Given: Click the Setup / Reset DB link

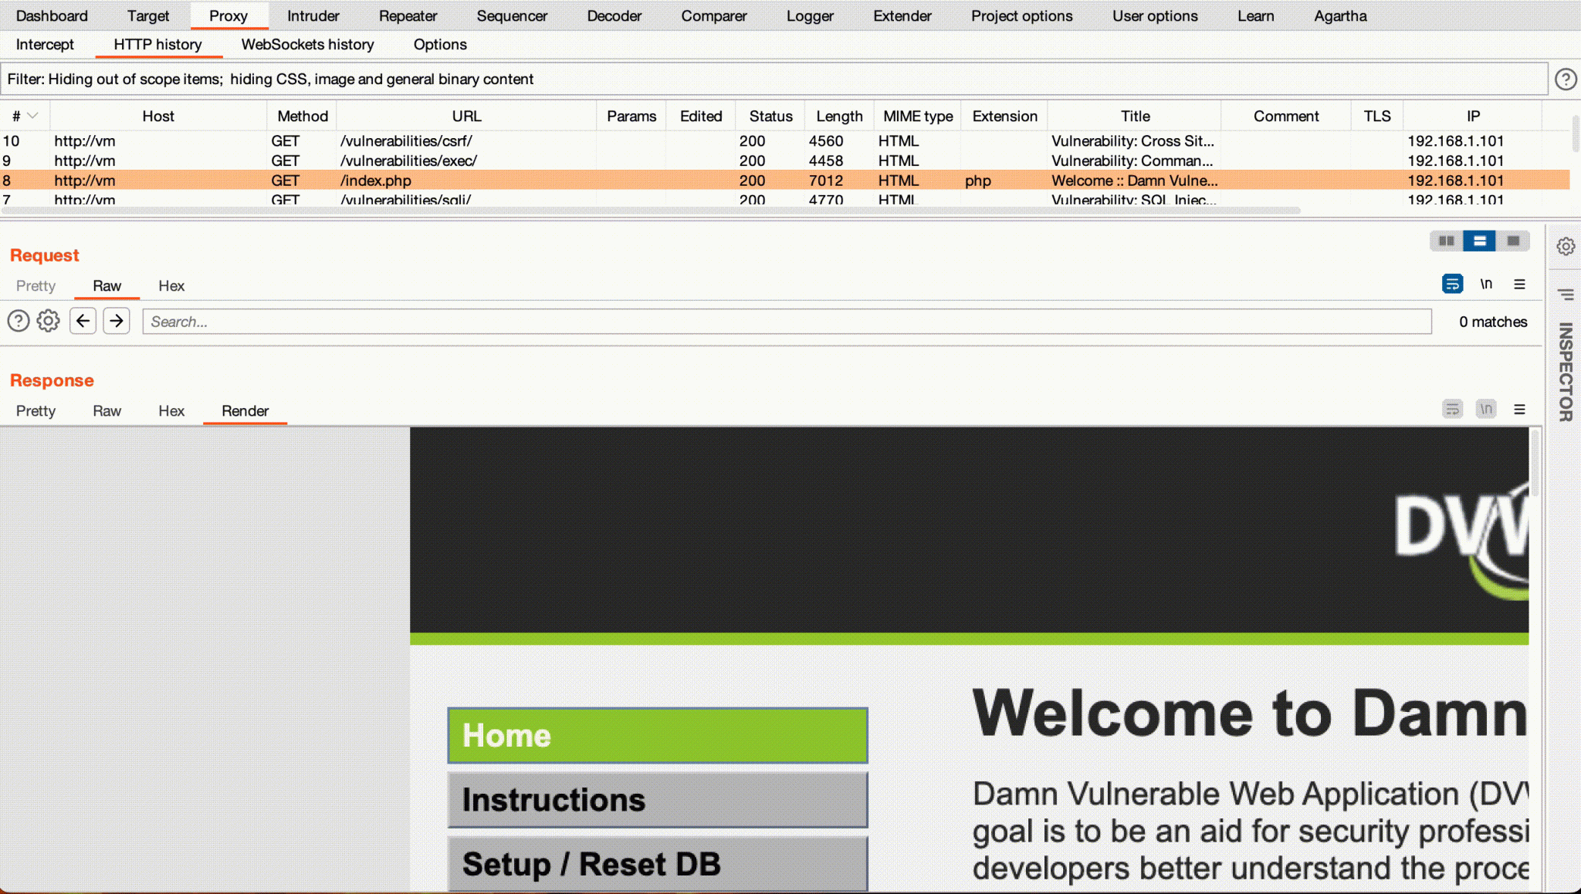Looking at the screenshot, I should (657, 864).
